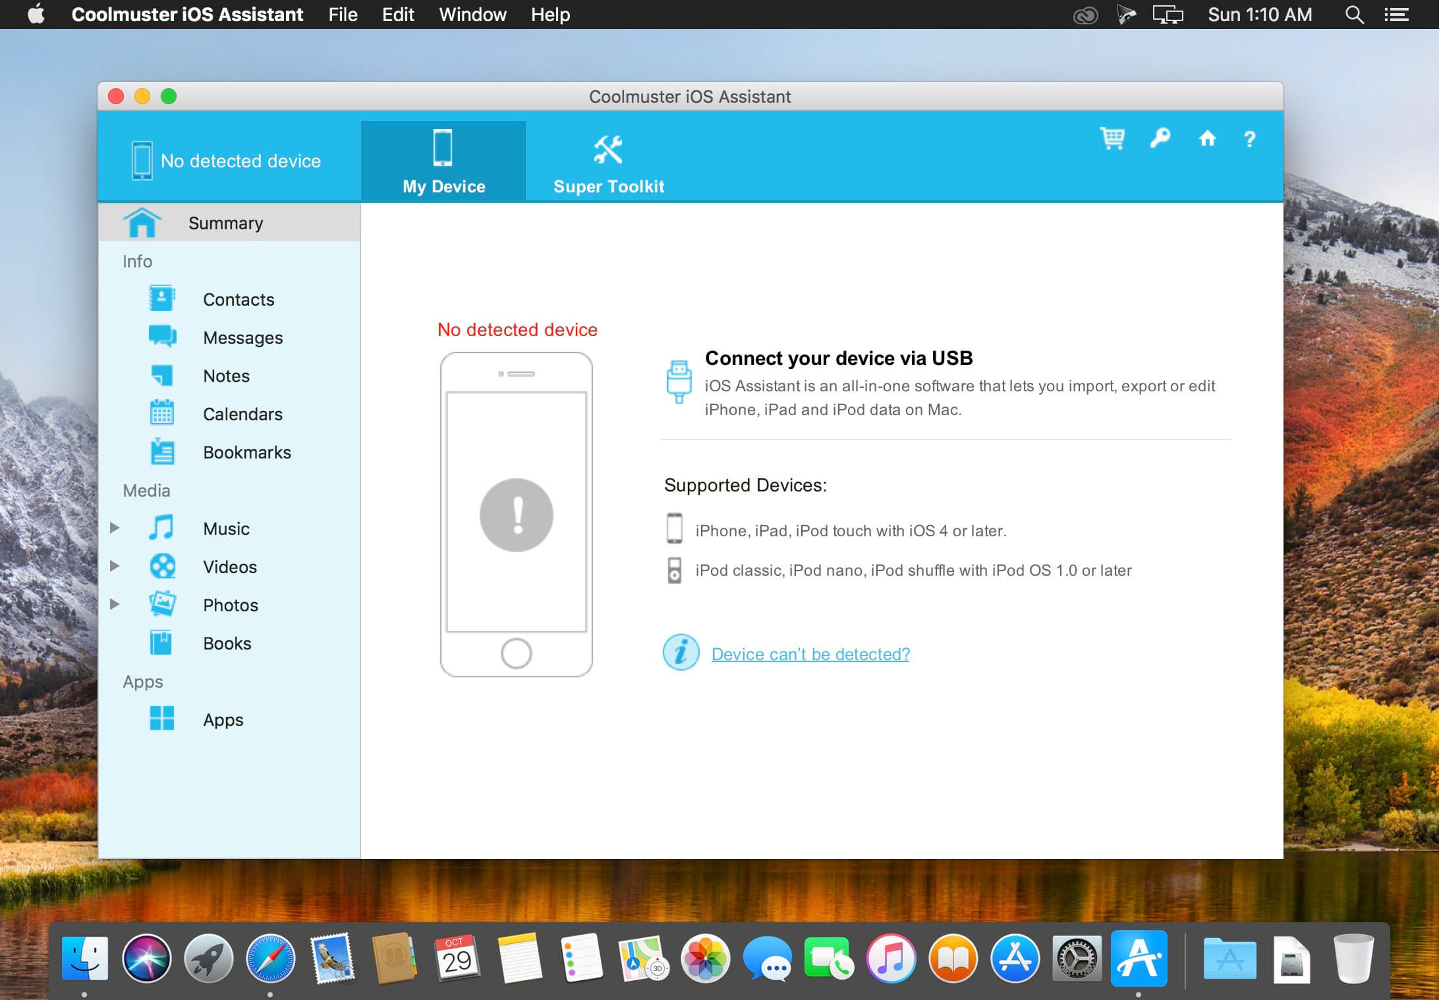1439x1000 pixels.
Task: Click the display mirroring menu bar icon
Action: pos(1168,14)
